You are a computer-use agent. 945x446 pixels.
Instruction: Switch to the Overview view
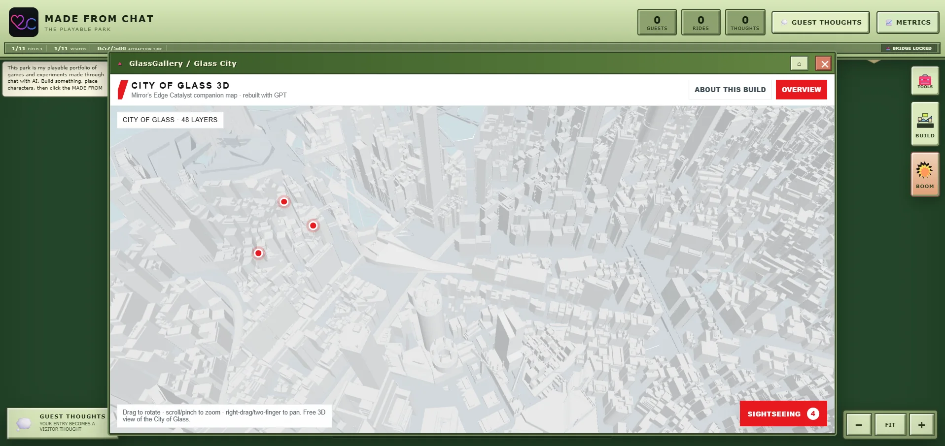pos(802,90)
